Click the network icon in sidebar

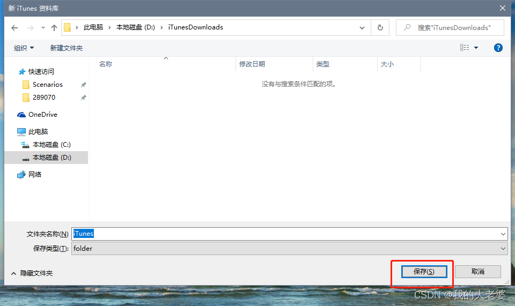click(21, 175)
